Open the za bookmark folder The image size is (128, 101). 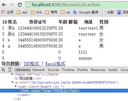[x=65, y=12]
